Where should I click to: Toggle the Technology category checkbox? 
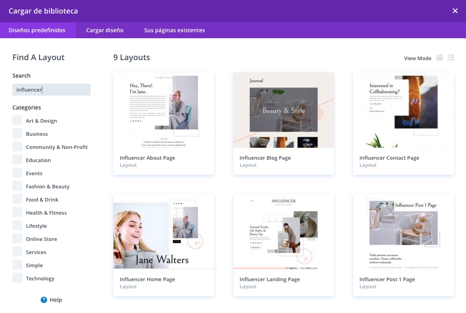(18, 278)
